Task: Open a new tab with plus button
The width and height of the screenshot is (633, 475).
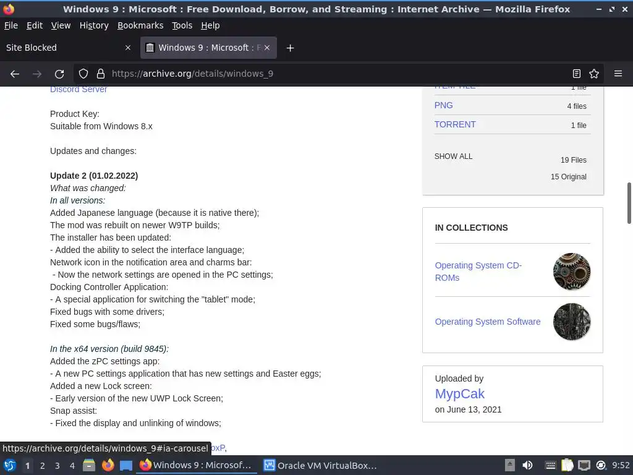Action: [x=290, y=48]
